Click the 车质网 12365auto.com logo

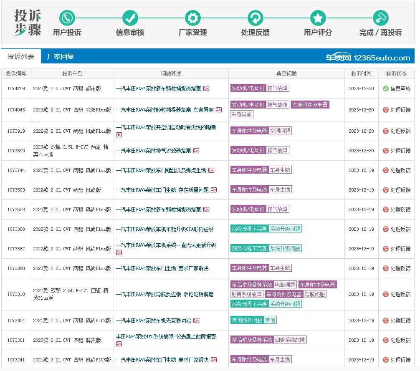pyautogui.click(x=368, y=57)
